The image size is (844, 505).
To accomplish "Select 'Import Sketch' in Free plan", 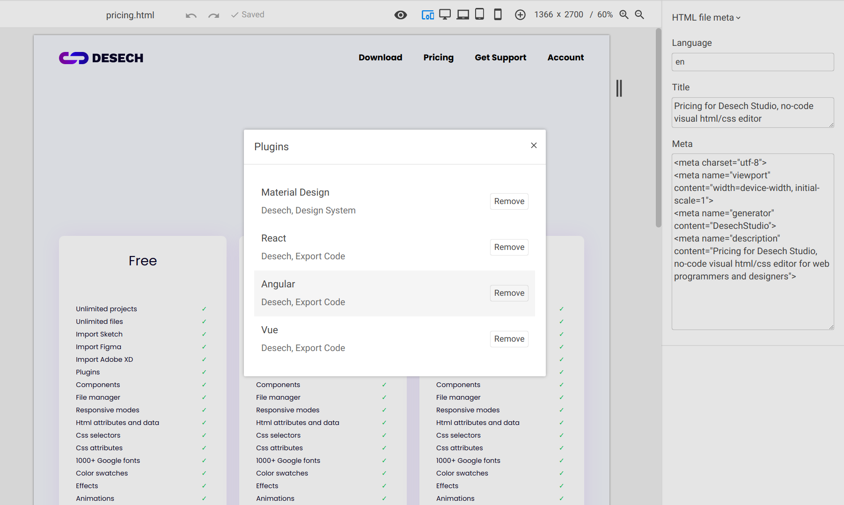I will (x=99, y=334).
